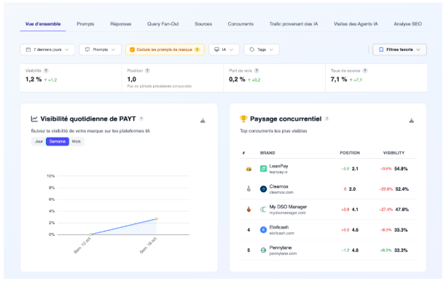Open the pennylane.com link
Screen dimensions: 446x281
tap(283, 253)
